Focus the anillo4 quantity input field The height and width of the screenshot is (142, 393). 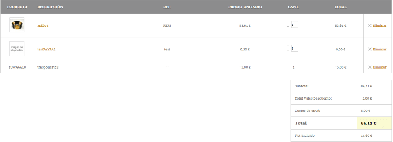click(x=294, y=25)
